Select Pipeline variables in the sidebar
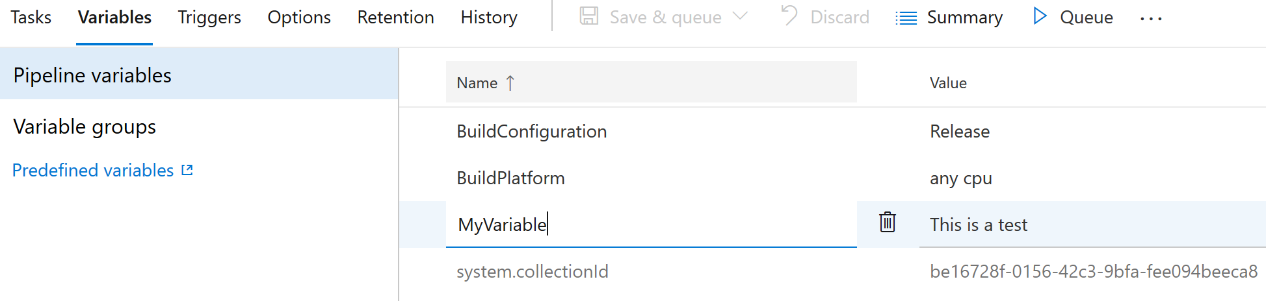The width and height of the screenshot is (1266, 301). click(199, 75)
